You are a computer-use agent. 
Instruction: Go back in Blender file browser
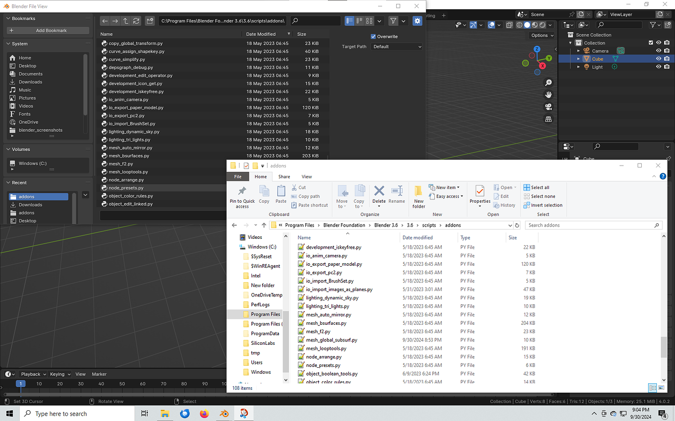105,21
